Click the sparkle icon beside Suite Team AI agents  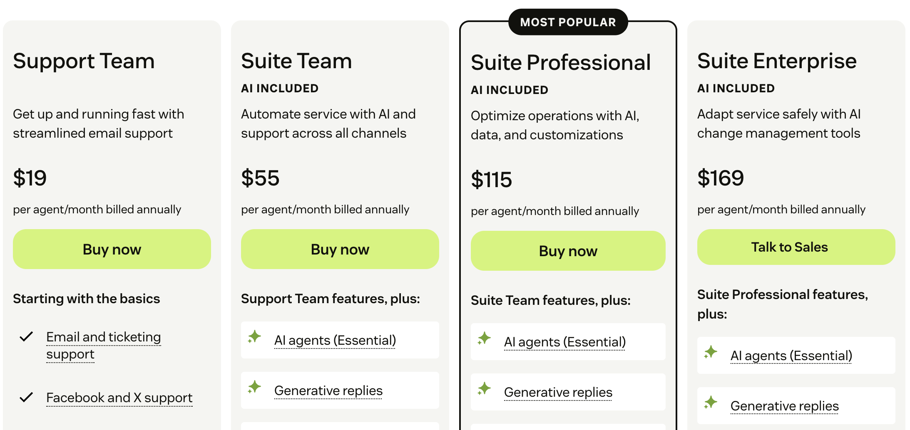pos(254,337)
